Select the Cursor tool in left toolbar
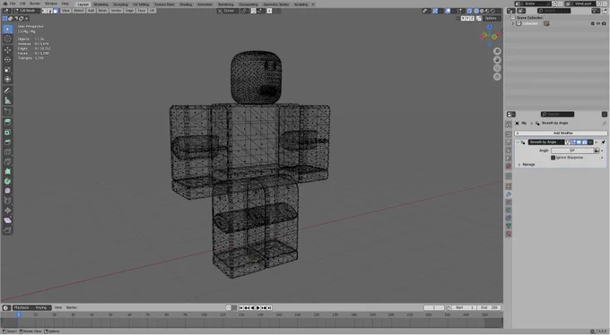Screen dimensions: 610x335 click(x=7, y=39)
